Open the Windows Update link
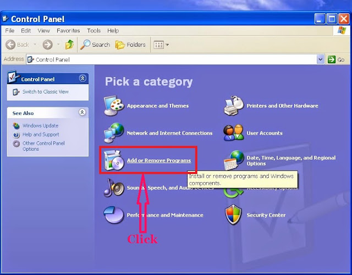This screenshot has width=352, height=275. coord(40,125)
